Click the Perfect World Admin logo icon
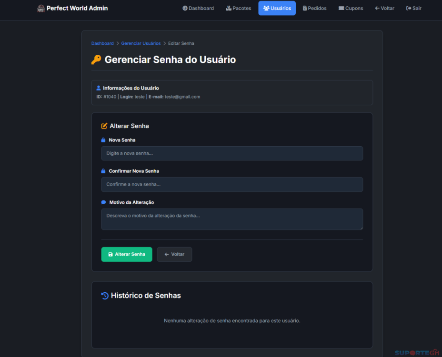The height and width of the screenshot is (357, 442). (41, 8)
